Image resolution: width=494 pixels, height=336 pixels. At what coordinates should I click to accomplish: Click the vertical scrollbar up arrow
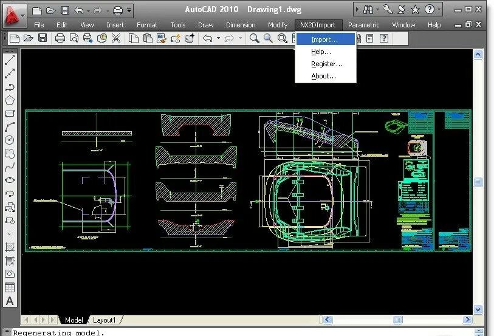tap(478, 55)
